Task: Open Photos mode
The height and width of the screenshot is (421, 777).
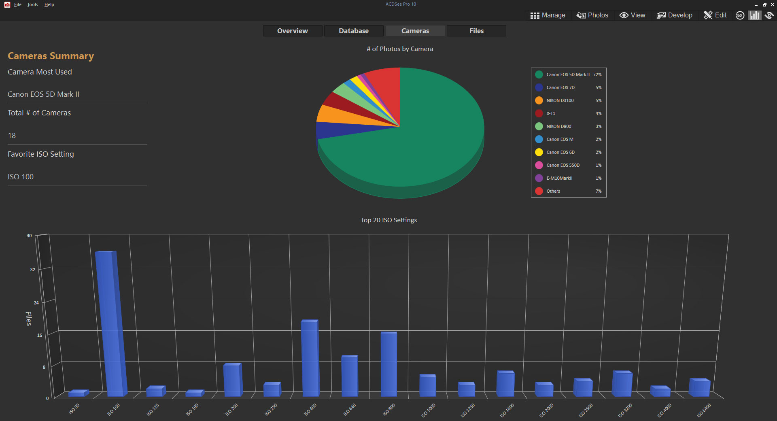Action: coord(592,15)
